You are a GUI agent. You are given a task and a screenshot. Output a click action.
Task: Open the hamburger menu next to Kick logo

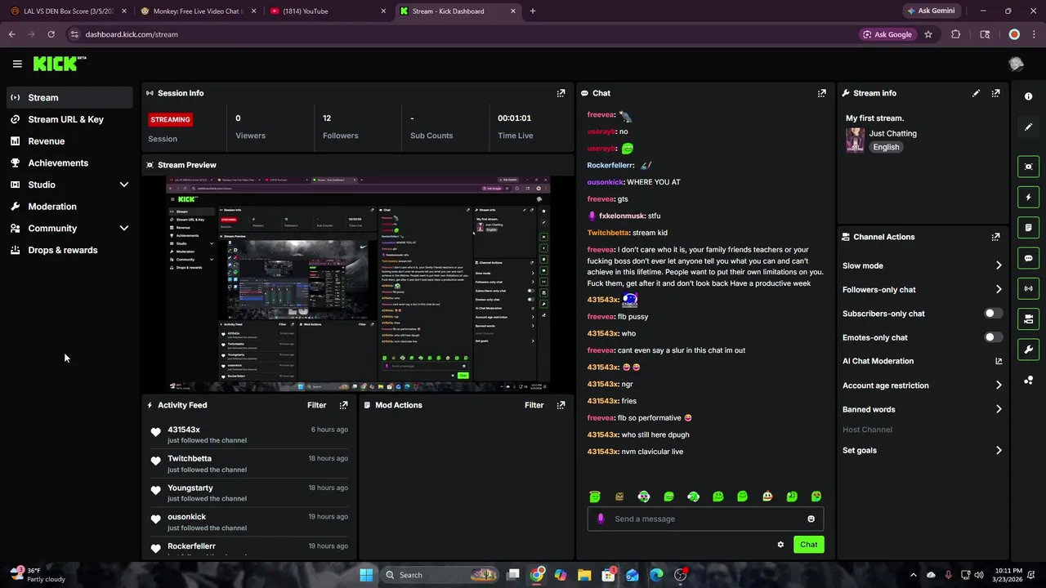(x=17, y=64)
